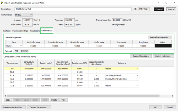
Task: Click the Mass field 46.9780
Action: (70, 25)
